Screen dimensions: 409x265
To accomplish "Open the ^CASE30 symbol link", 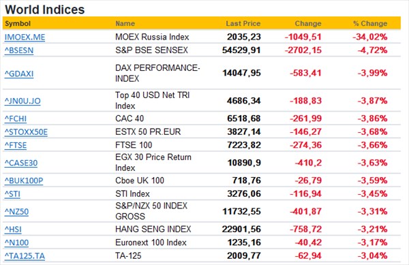I will [x=21, y=163].
